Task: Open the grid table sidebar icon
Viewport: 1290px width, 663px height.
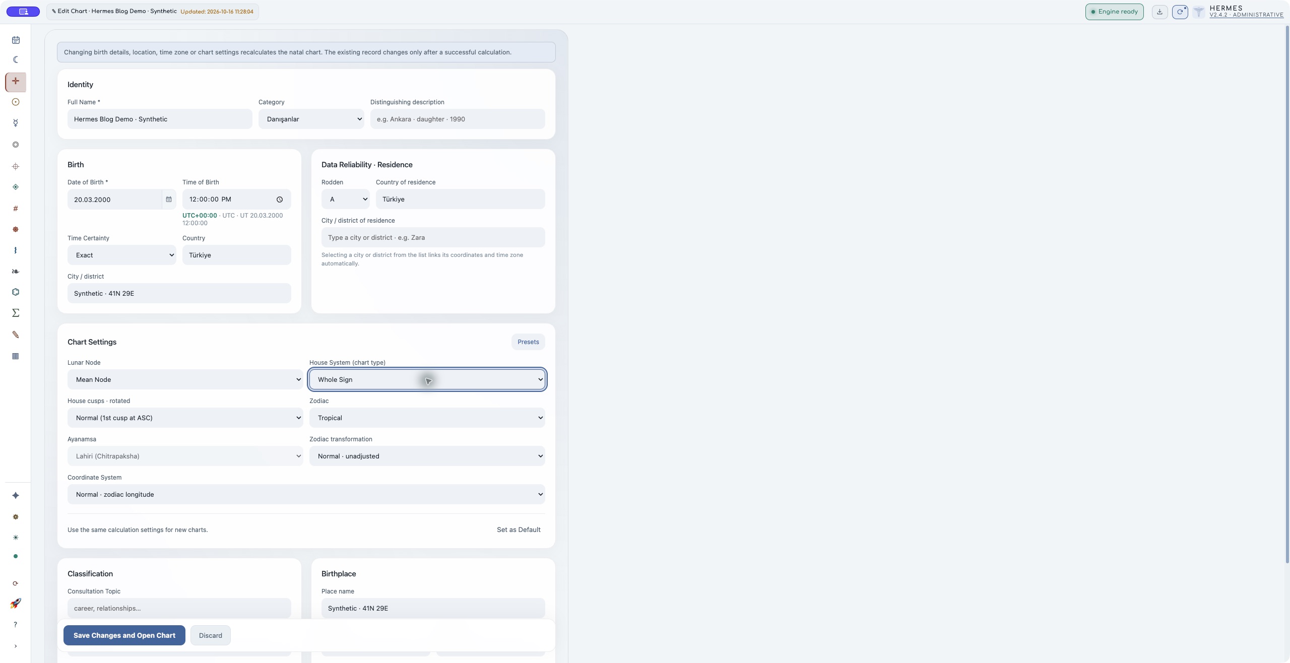Action: [x=16, y=356]
